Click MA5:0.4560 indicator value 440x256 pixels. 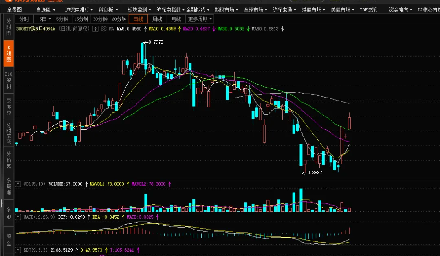coord(130,28)
